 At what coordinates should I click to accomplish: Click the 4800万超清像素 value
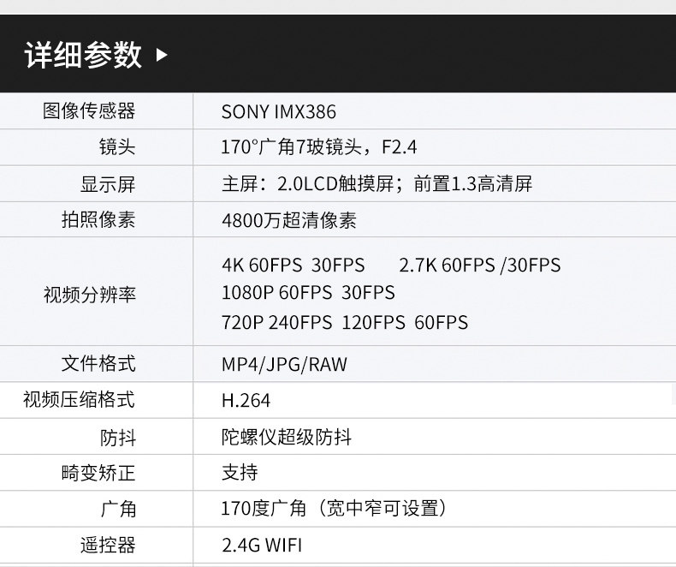(288, 221)
